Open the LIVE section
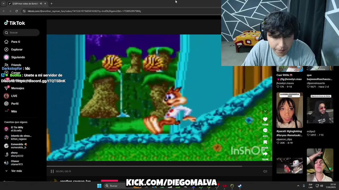Viewport: 339px width, 190px height. (x=14, y=96)
